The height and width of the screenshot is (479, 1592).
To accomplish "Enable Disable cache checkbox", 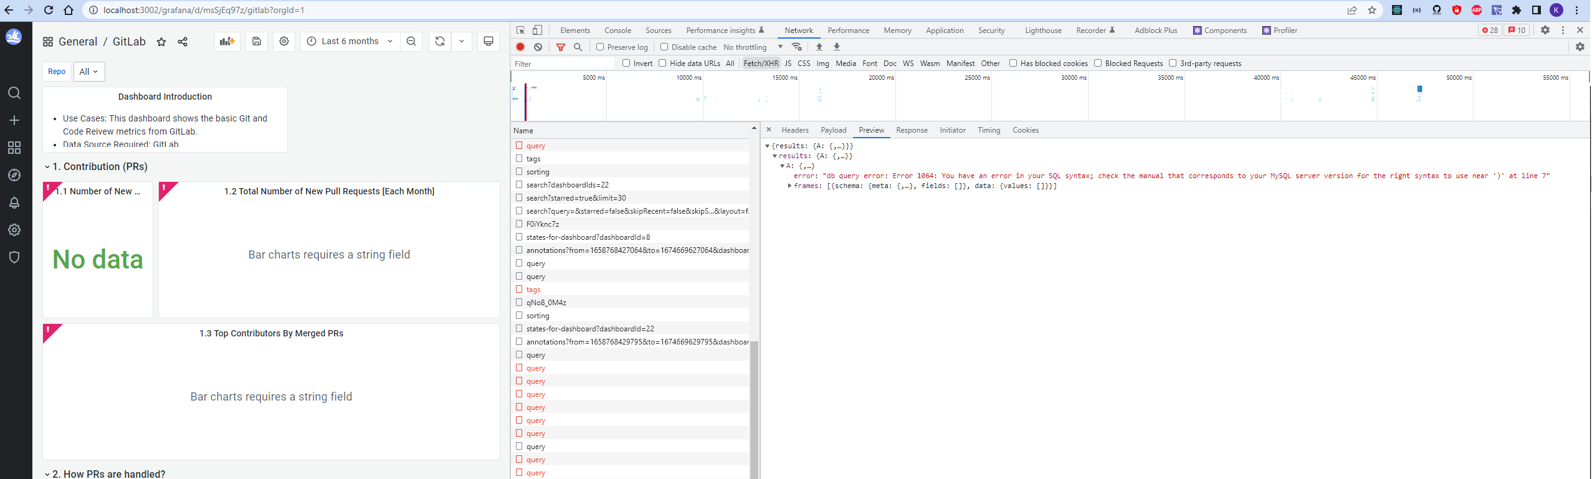I will pyautogui.click(x=664, y=47).
